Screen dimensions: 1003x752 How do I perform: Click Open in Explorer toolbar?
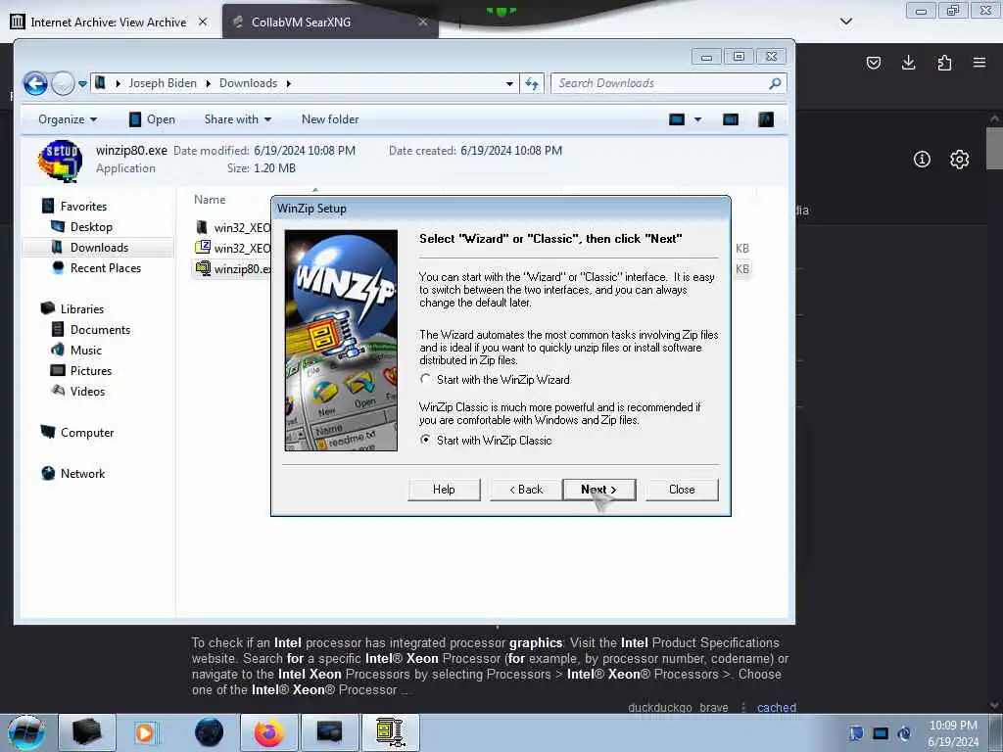[x=152, y=119]
